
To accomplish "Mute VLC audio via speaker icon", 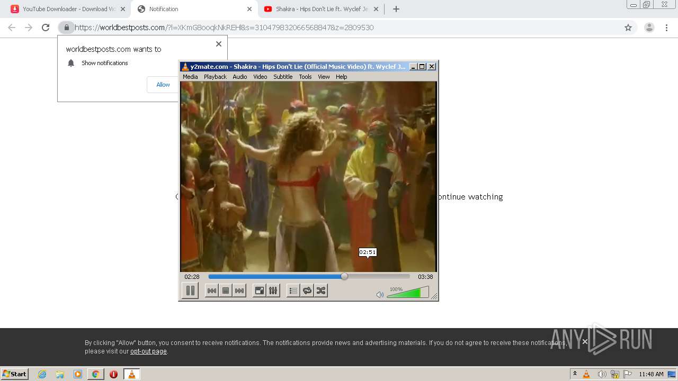I will click(380, 295).
